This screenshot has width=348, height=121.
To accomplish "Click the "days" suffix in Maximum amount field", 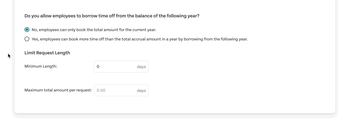I will click(141, 91).
